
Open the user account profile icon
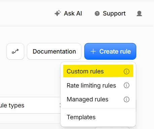pyautogui.click(x=139, y=13)
